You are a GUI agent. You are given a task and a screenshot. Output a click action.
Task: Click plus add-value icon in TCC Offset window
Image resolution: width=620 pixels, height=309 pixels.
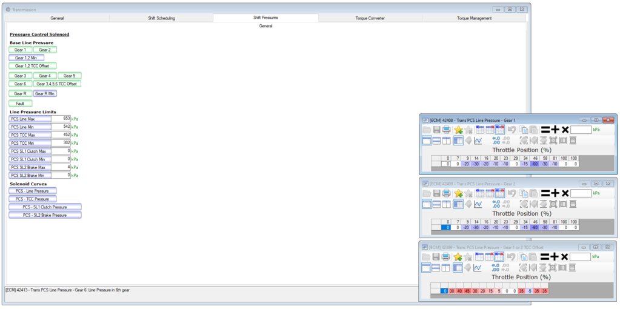click(x=555, y=256)
